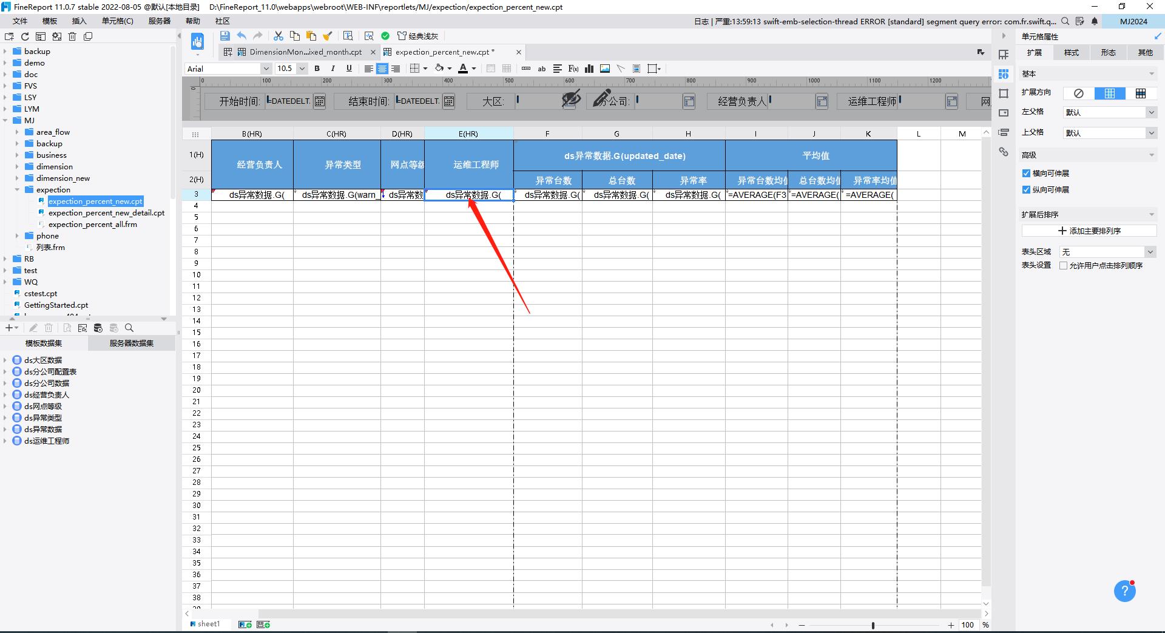Insert a chart into the cell
1165x633 pixels.
(589, 69)
